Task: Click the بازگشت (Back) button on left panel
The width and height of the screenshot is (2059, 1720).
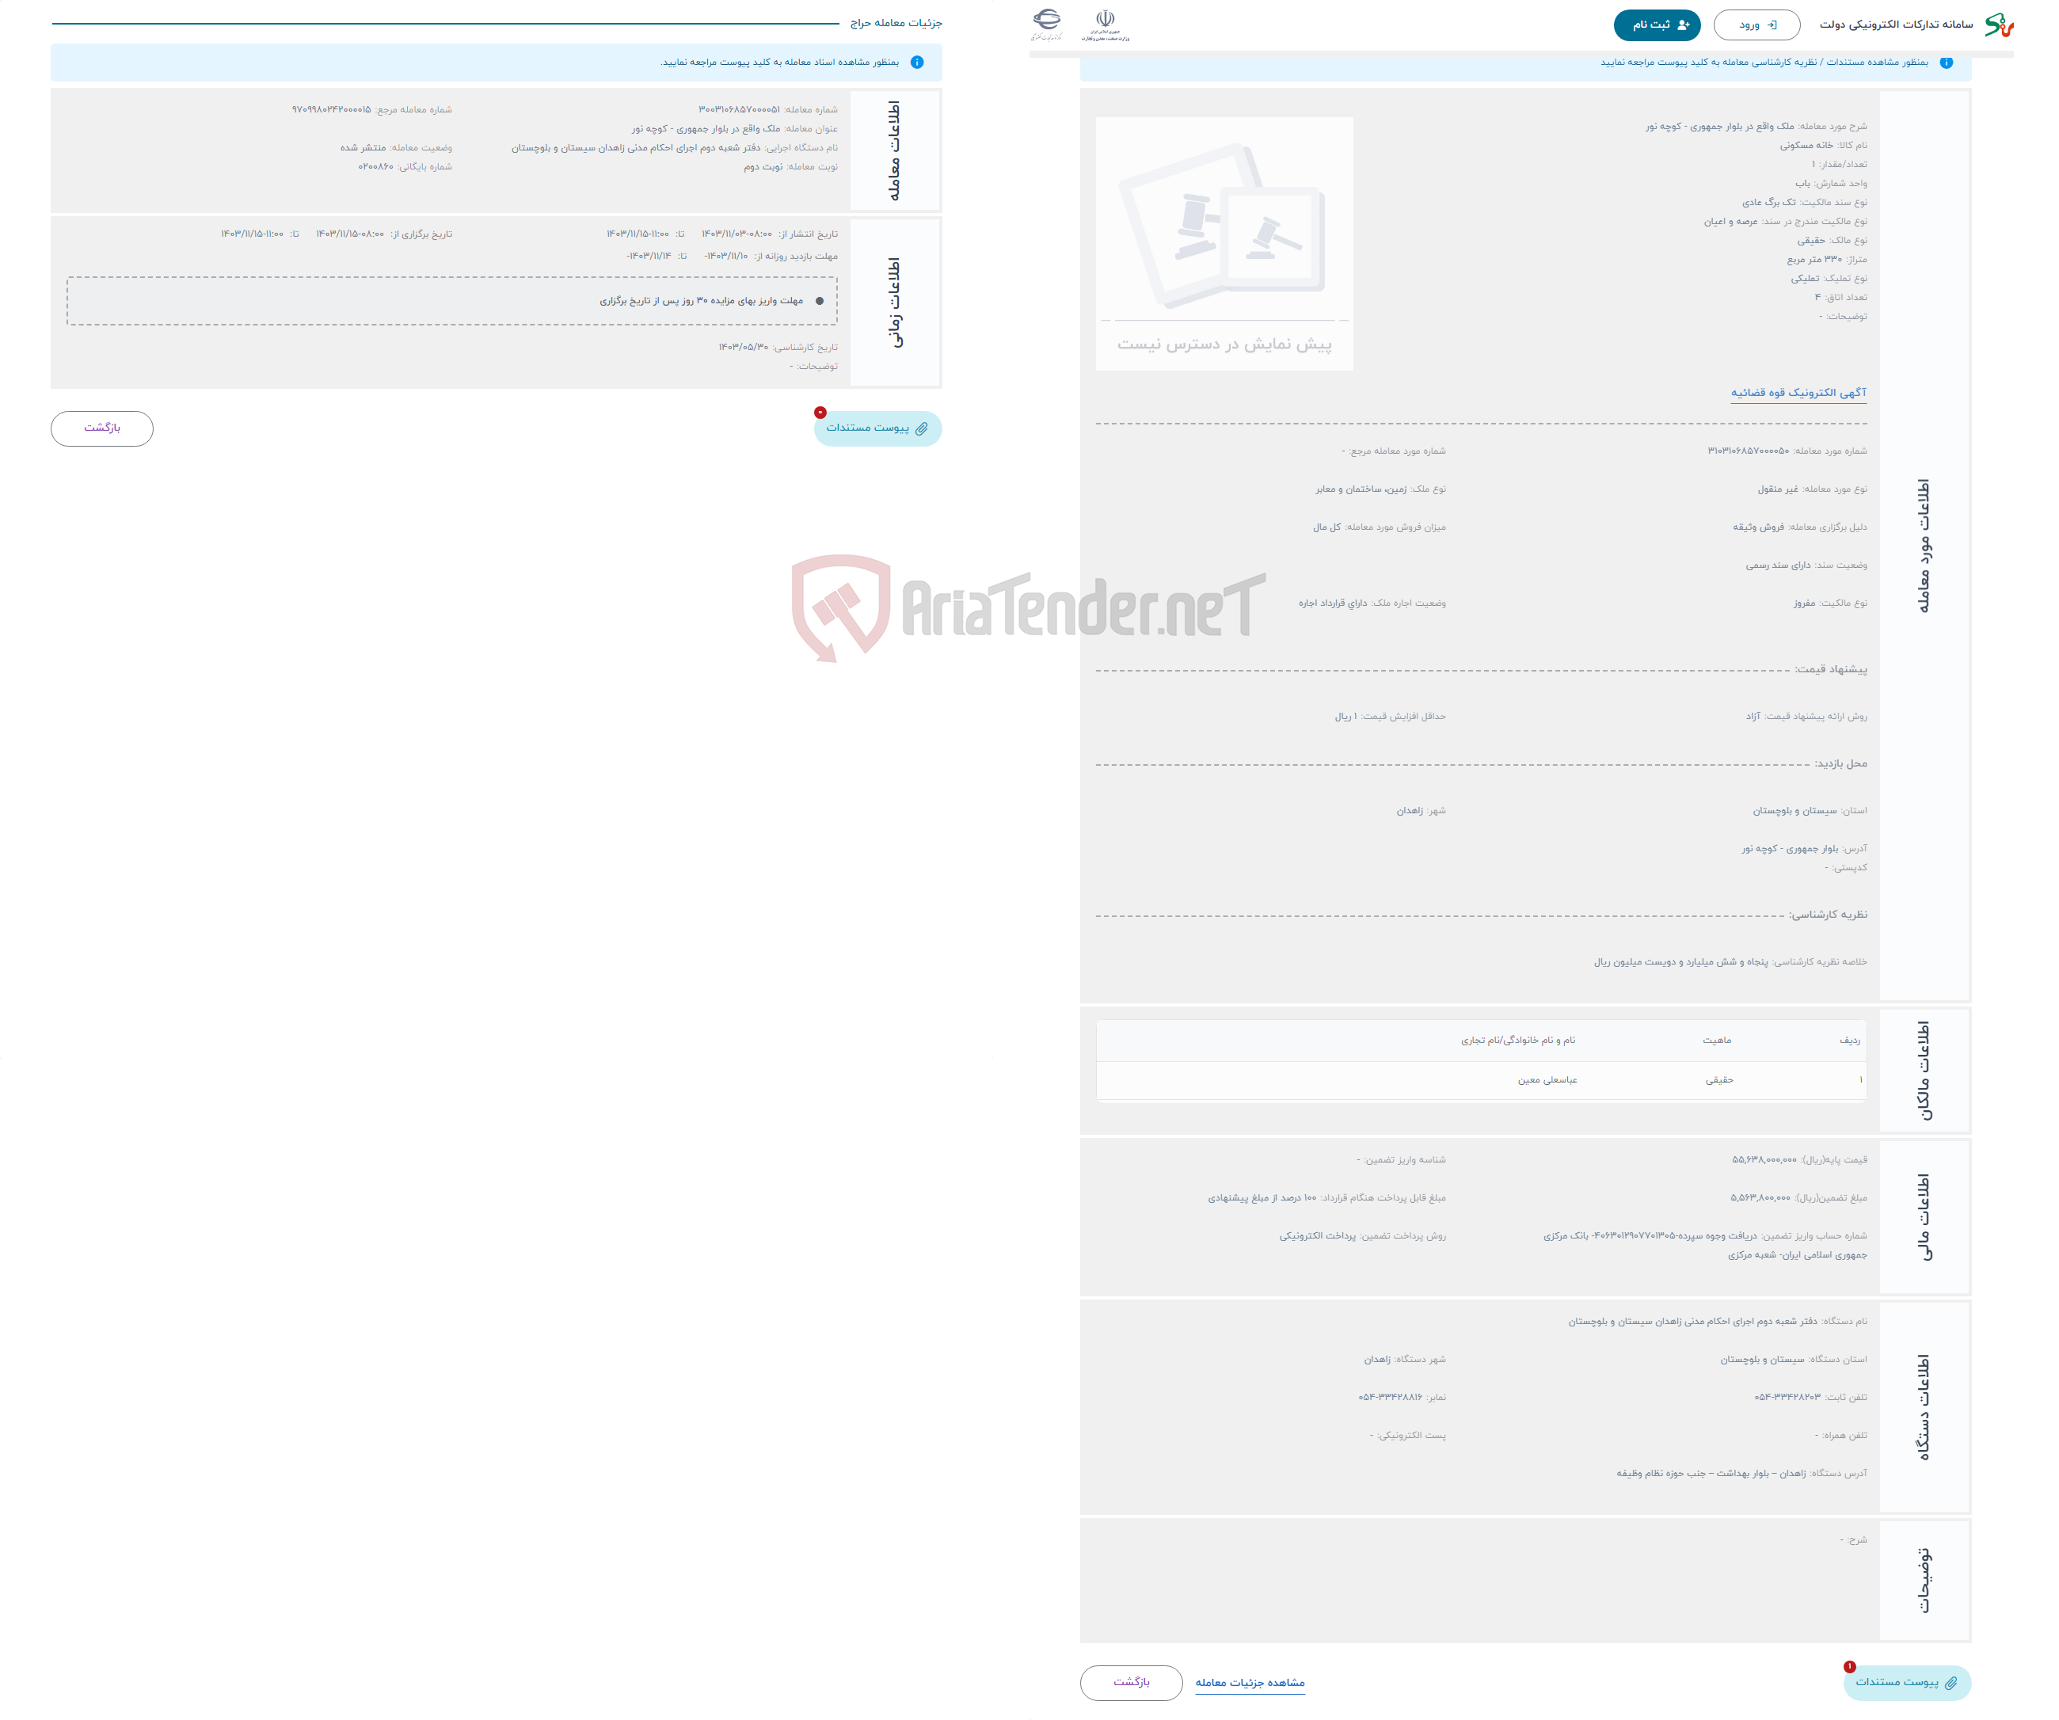Action: click(103, 428)
